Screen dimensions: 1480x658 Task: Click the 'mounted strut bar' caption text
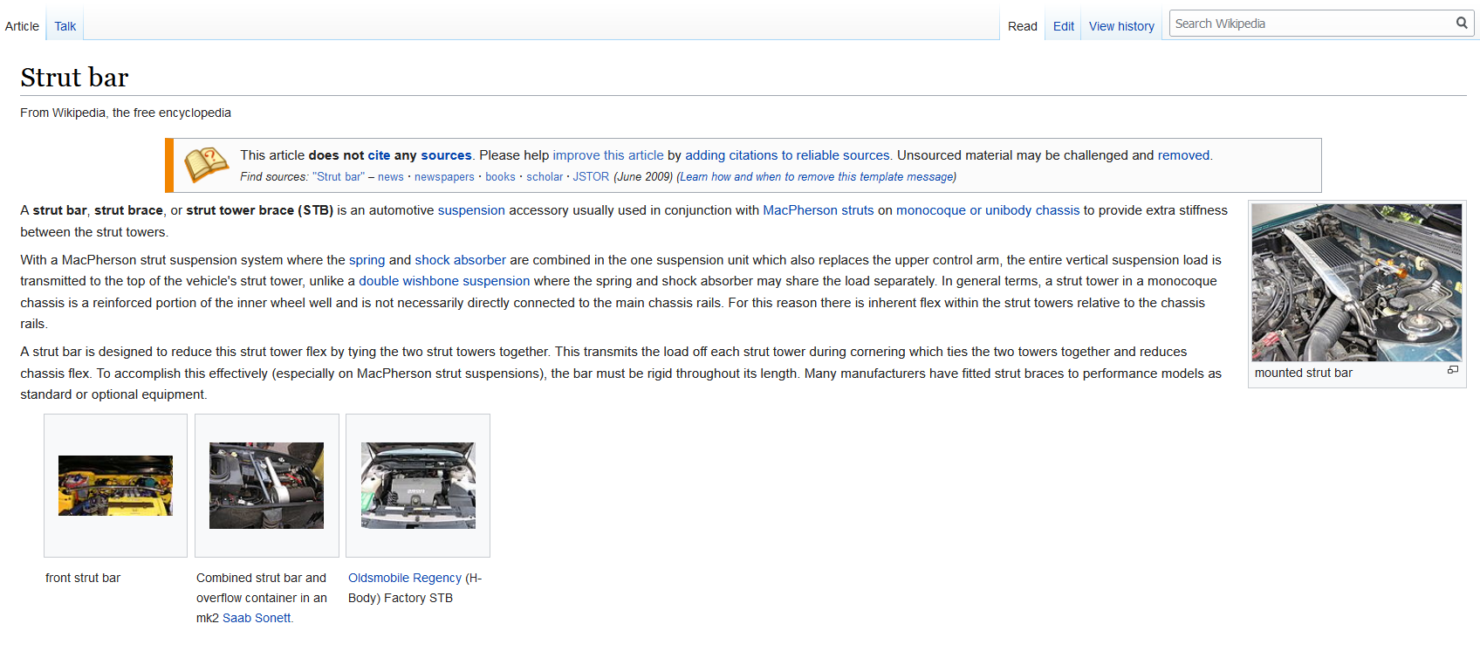coord(1304,373)
